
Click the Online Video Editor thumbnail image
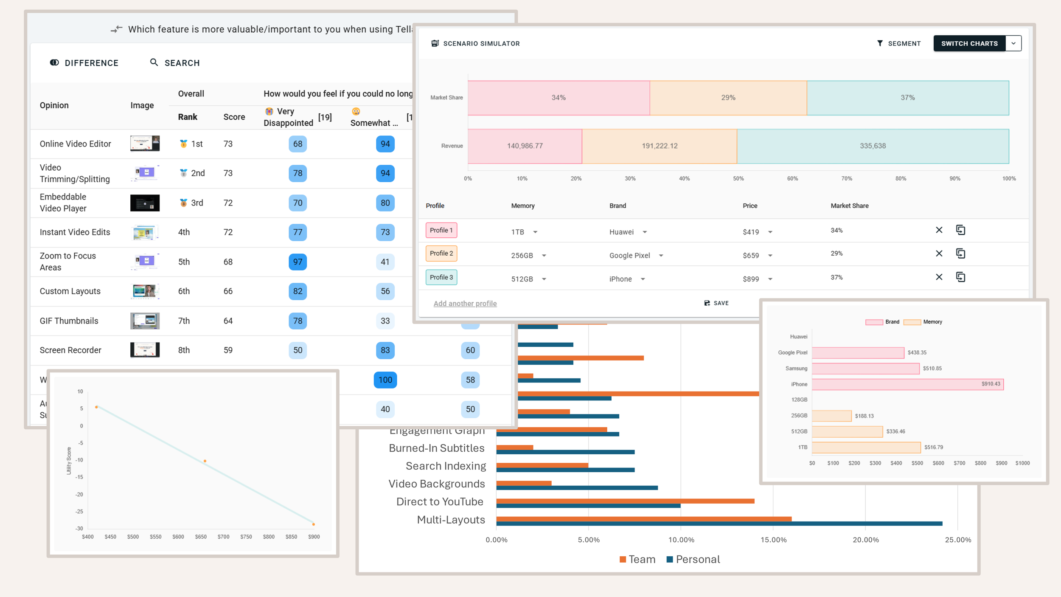(145, 144)
